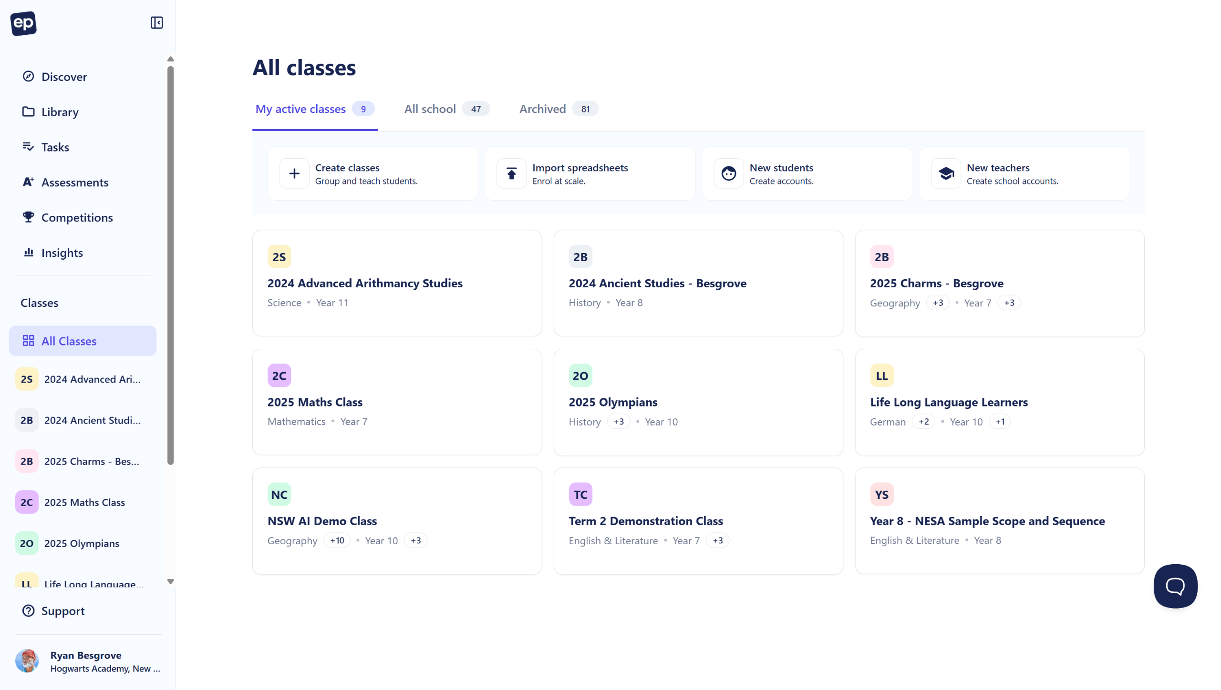Click Import spreadsheets upload icon

tap(511, 173)
